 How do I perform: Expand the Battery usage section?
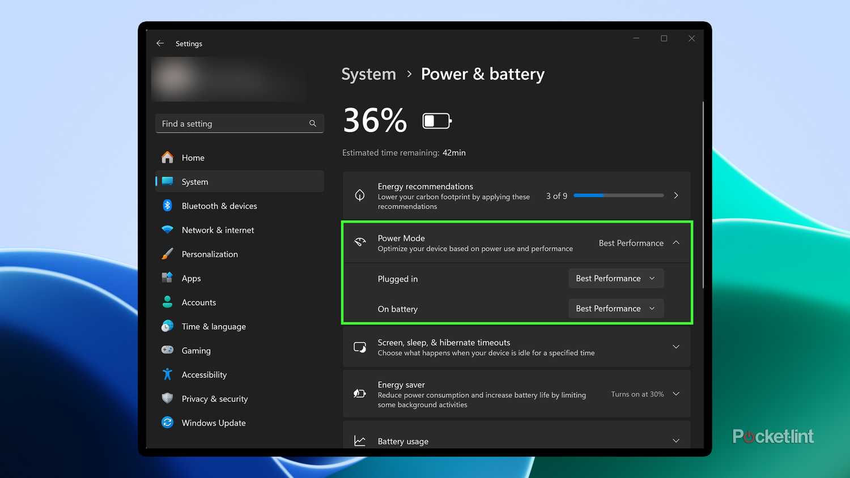coord(676,441)
